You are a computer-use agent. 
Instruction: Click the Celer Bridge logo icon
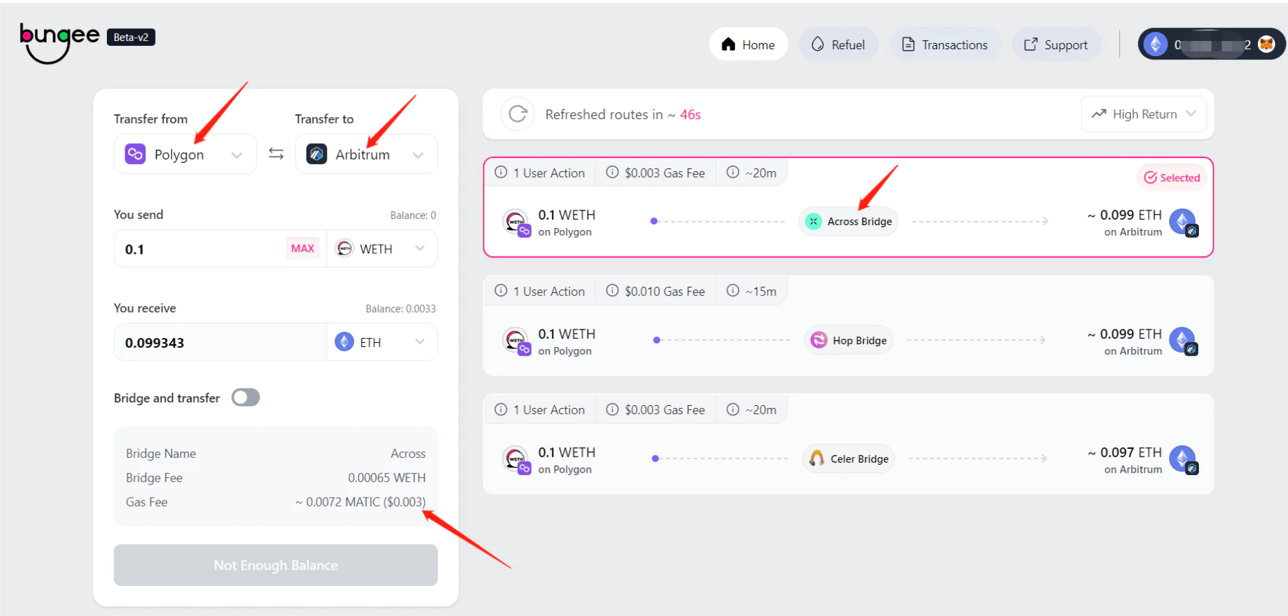pos(817,459)
